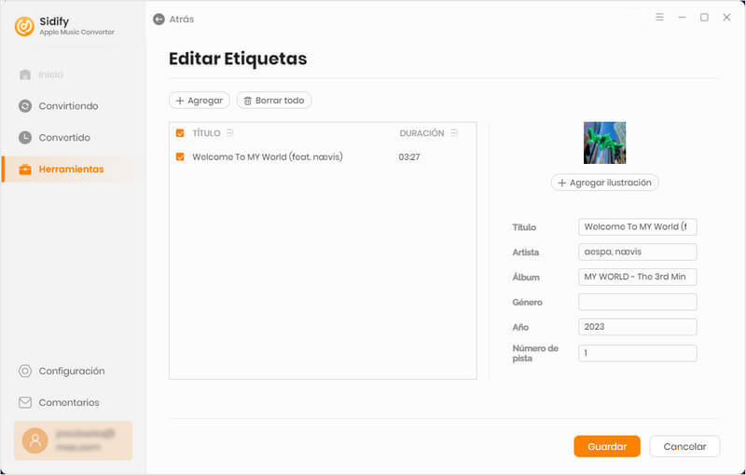Focus the Álbum input field

638,277
